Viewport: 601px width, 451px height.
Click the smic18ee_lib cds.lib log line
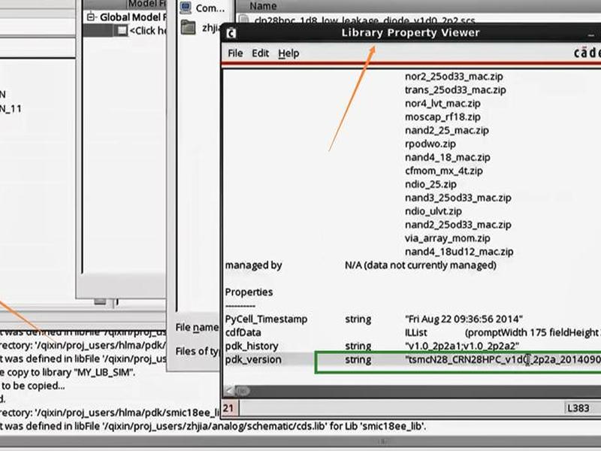click(x=213, y=426)
